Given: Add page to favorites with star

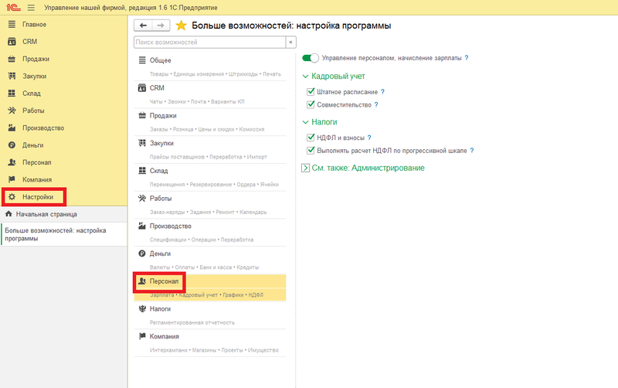Looking at the screenshot, I should click(181, 26).
